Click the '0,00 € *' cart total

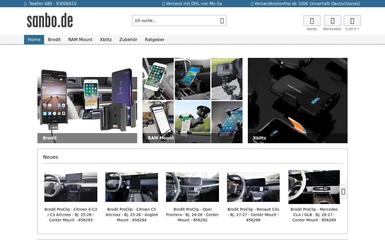(x=352, y=29)
